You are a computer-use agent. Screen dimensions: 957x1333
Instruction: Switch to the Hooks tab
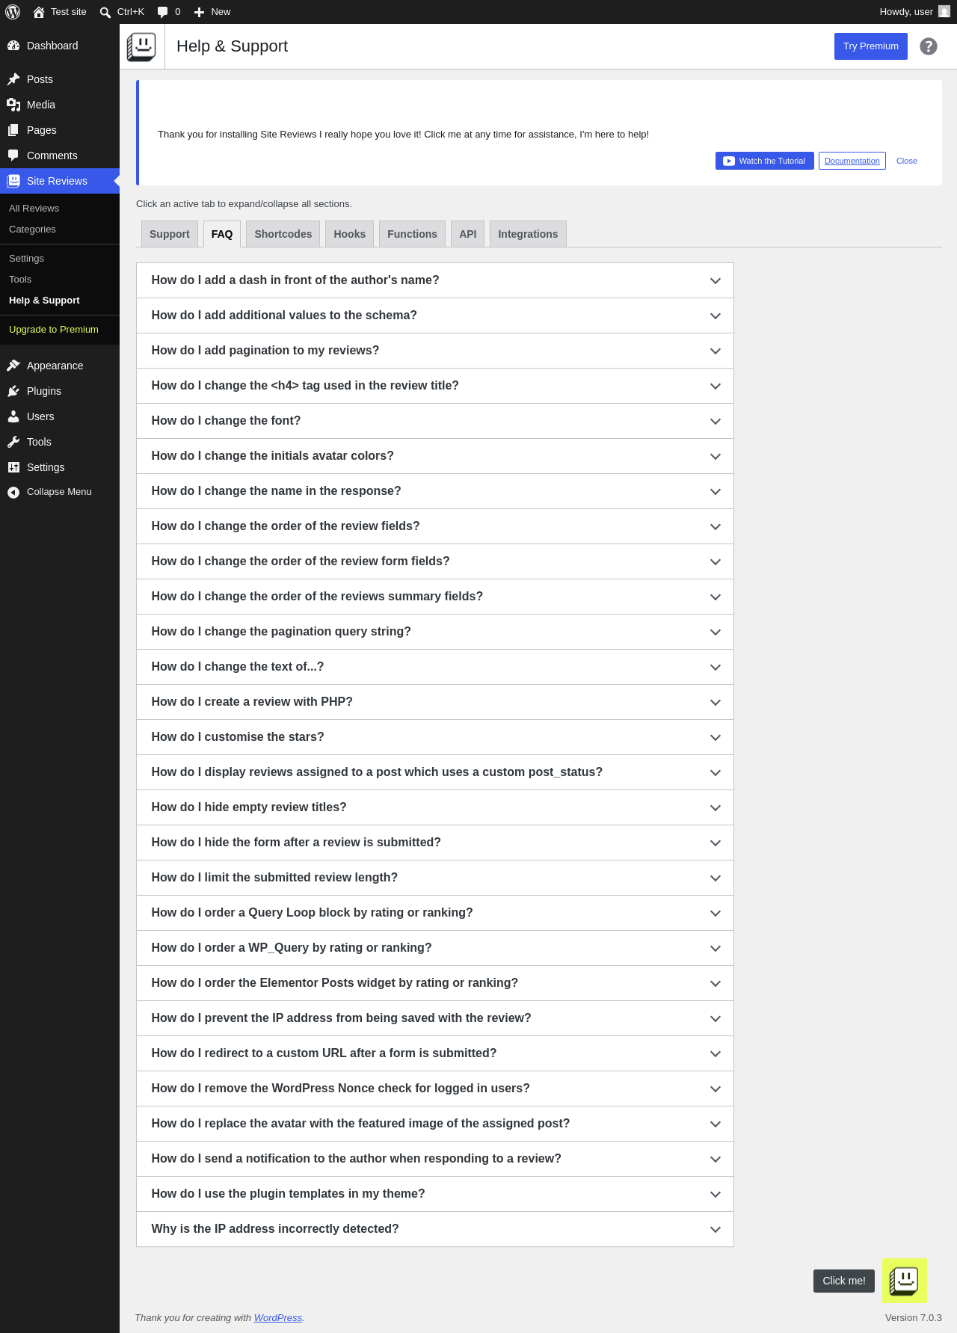[x=350, y=234]
